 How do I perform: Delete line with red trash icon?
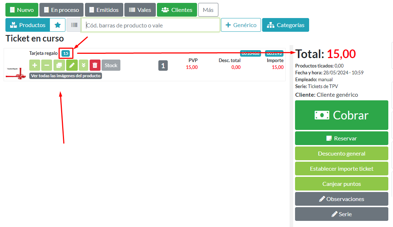(95, 65)
